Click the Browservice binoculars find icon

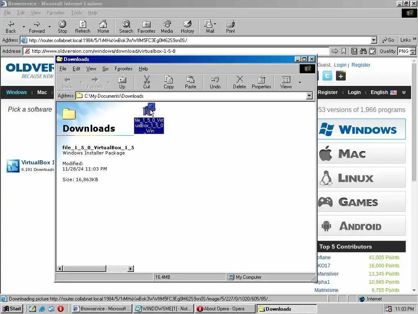pyautogui.click(x=363, y=51)
